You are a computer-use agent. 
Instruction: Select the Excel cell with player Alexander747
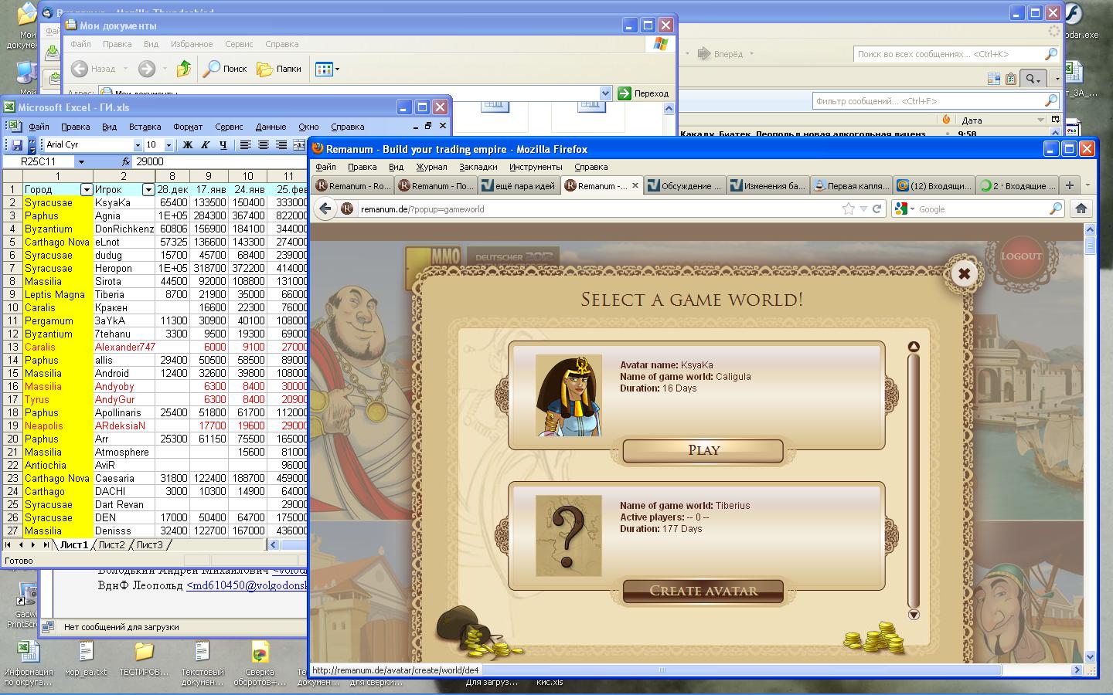point(124,347)
